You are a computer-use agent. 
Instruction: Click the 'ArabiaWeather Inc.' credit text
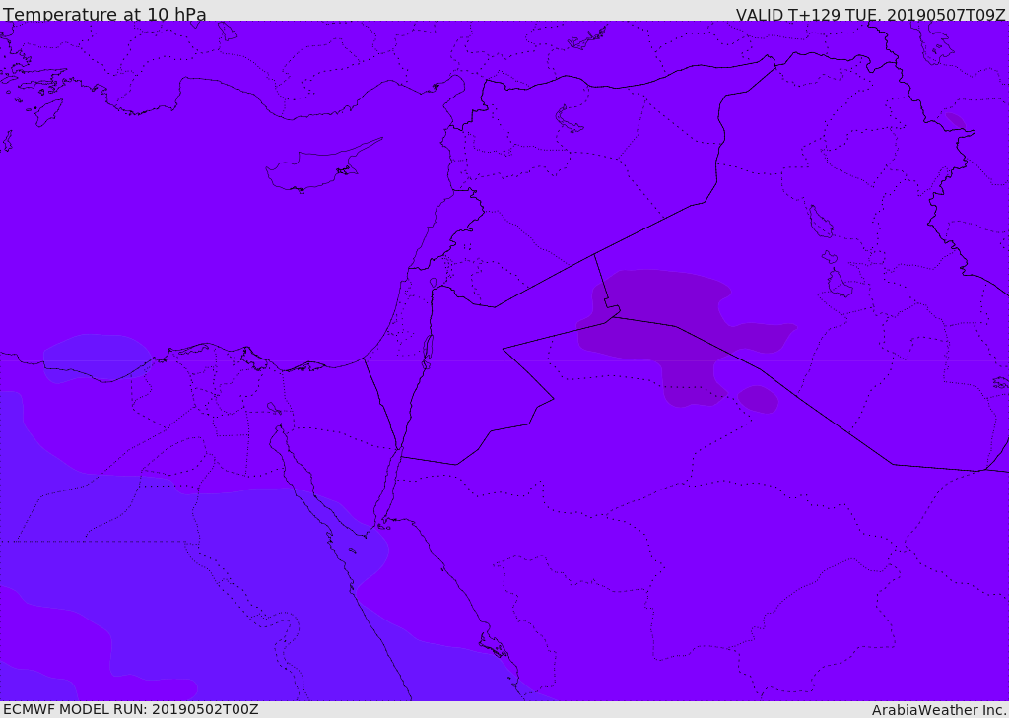(939, 710)
